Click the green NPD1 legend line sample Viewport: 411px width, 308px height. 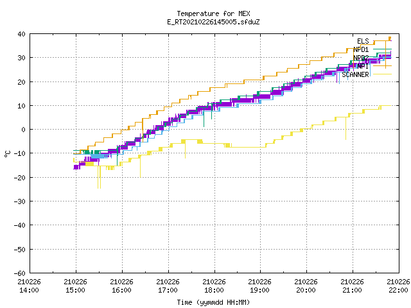pos(382,49)
